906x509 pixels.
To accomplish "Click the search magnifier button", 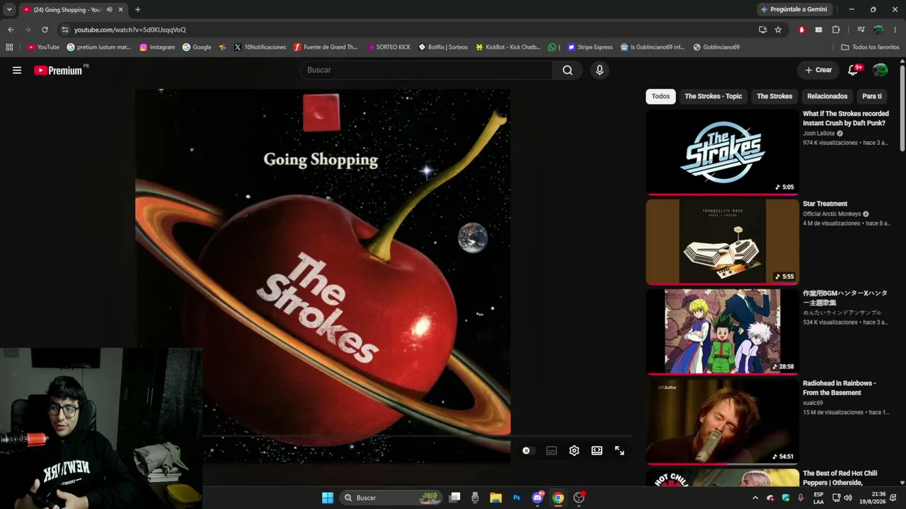I will [568, 70].
